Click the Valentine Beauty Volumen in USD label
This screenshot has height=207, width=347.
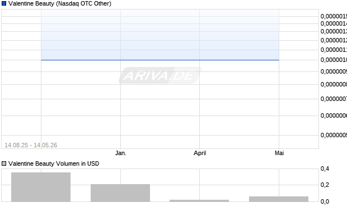(54, 163)
